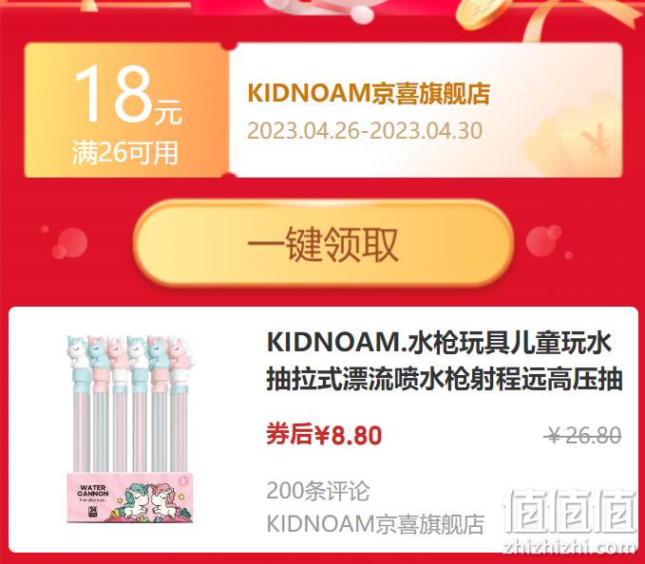645x564 pixels.
Task: Click the 一键领取 claim button
Action: [x=324, y=243]
